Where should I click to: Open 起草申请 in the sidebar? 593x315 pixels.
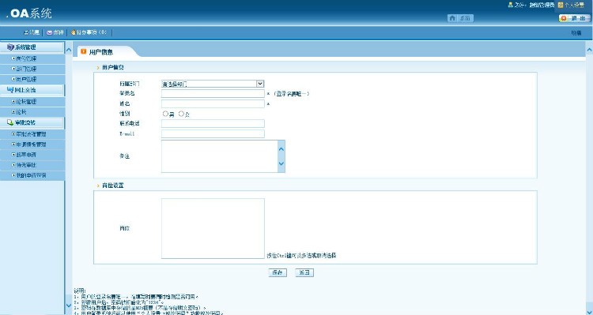click(x=32, y=155)
